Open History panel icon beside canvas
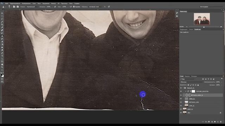Image resolution: width=225 pixels, height=126 pixels. coord(177,13)
